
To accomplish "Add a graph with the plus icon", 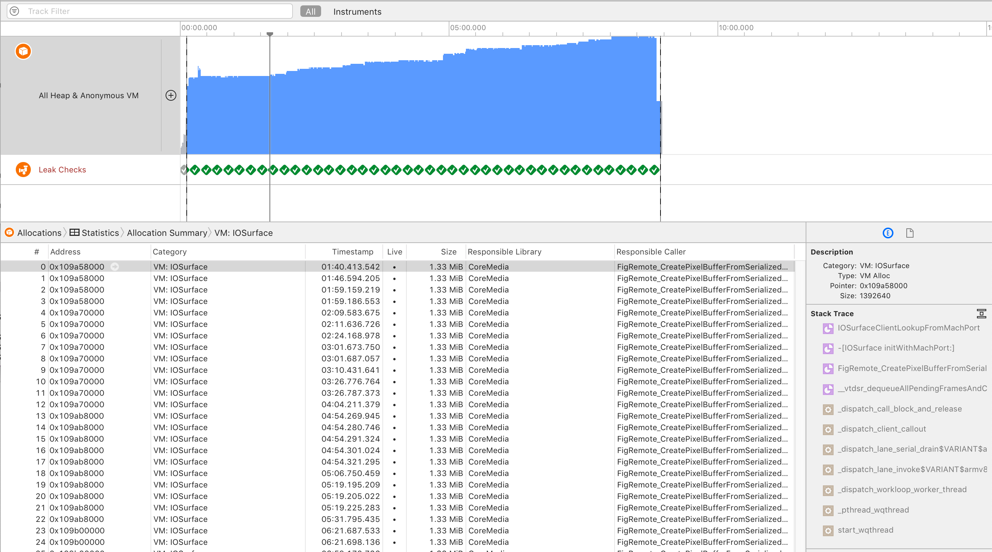I will (x=171, y=95).
